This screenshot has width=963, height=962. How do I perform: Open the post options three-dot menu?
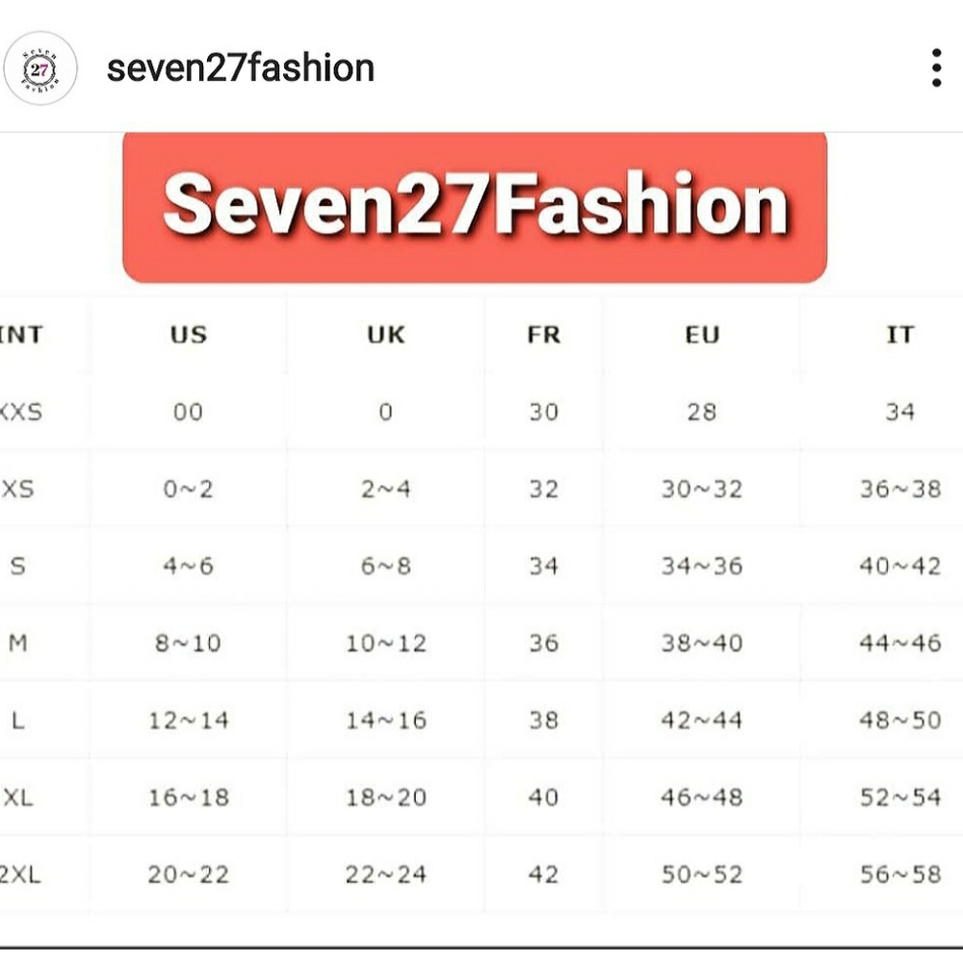coord(935,67)
